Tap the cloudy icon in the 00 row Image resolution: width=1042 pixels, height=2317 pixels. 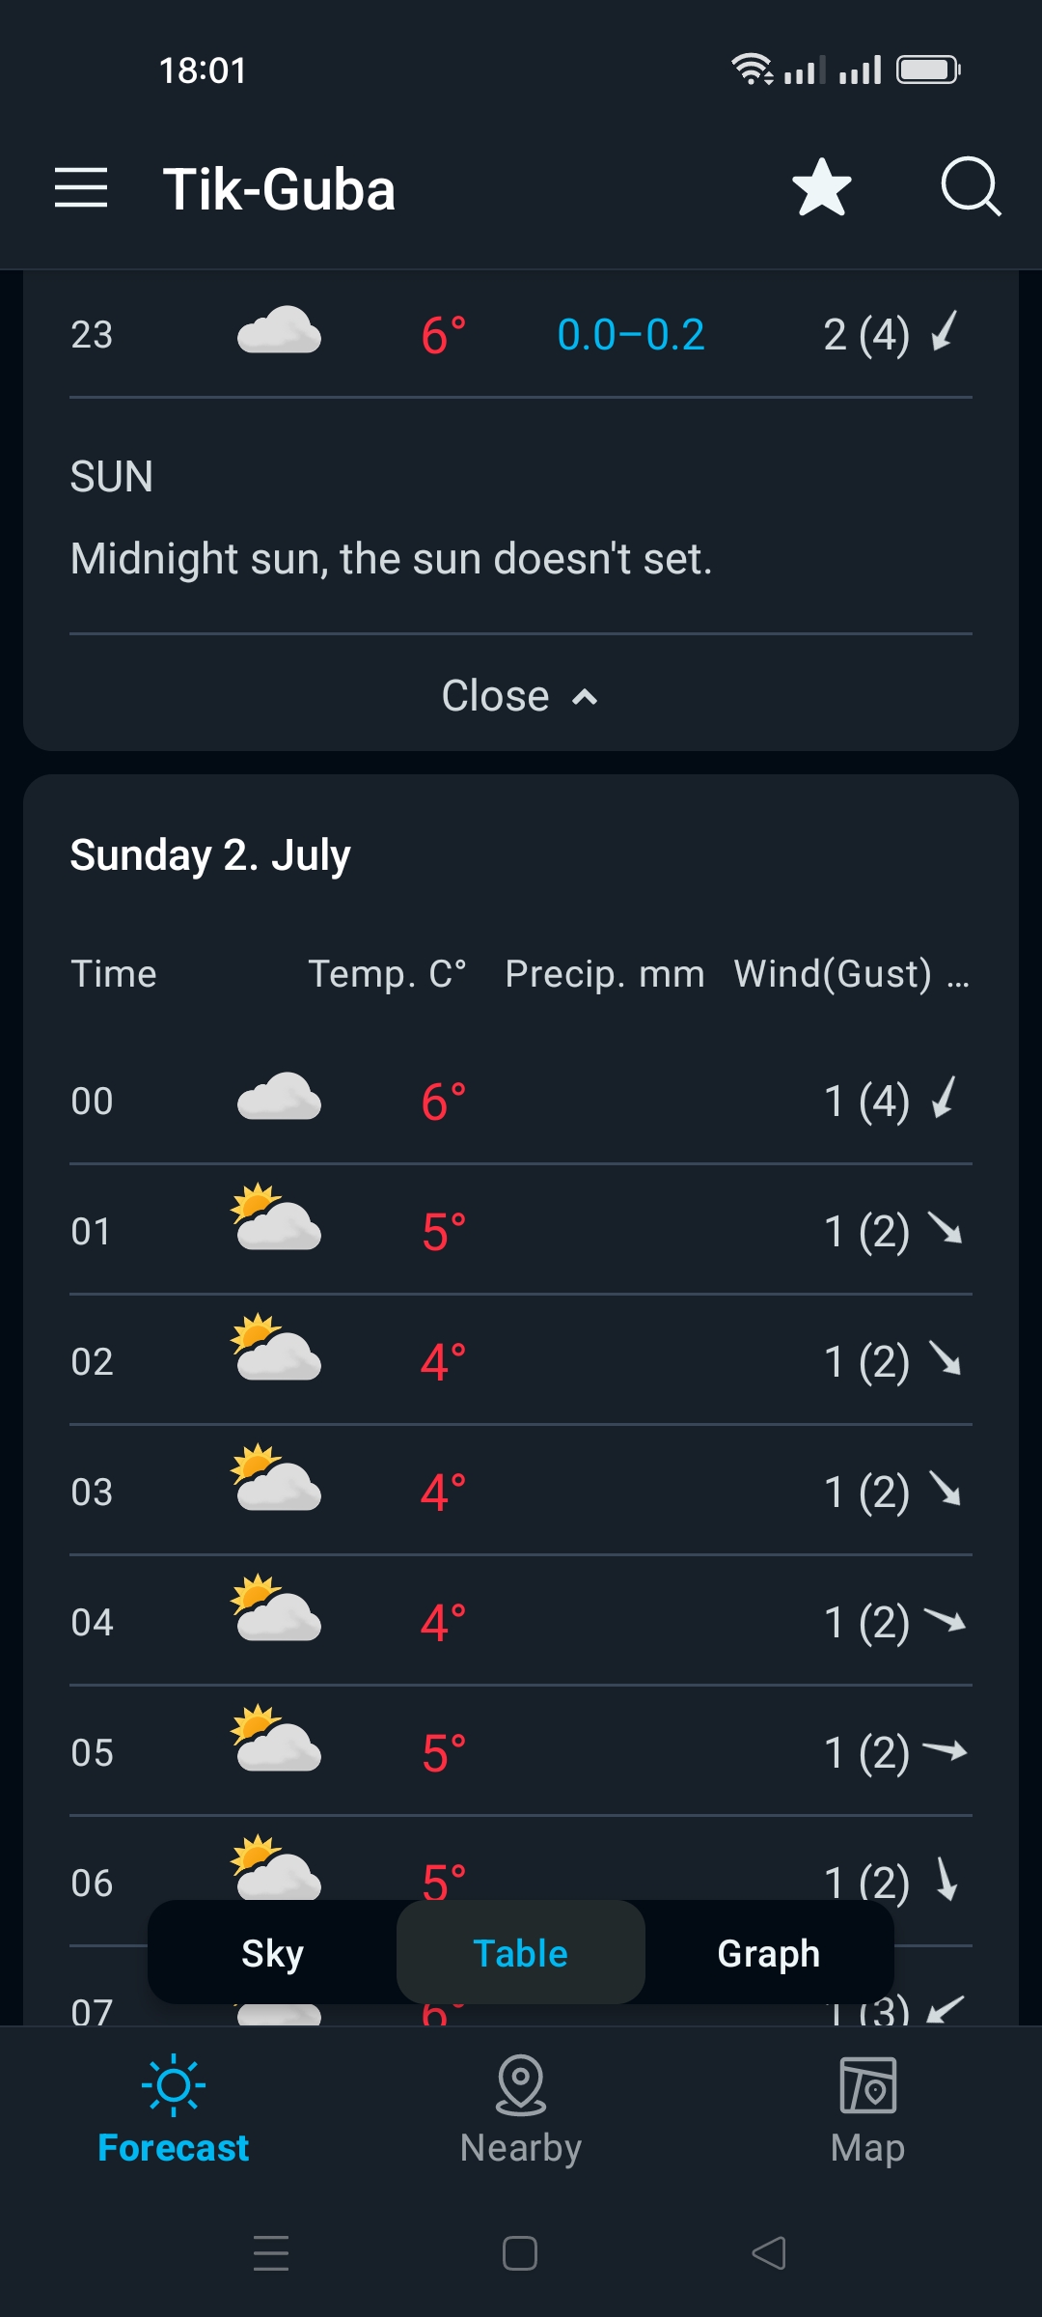[x=279, y=1098]
